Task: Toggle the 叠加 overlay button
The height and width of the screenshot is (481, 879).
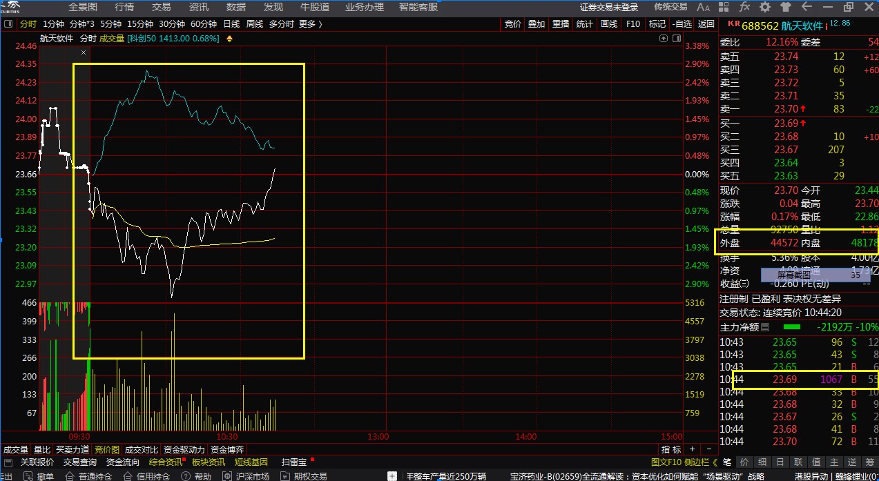Action: coord(537,24)
